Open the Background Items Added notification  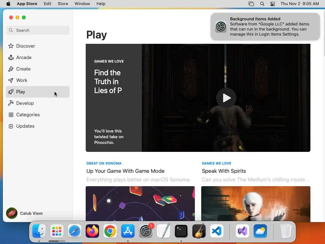click(x=265, y=27)
